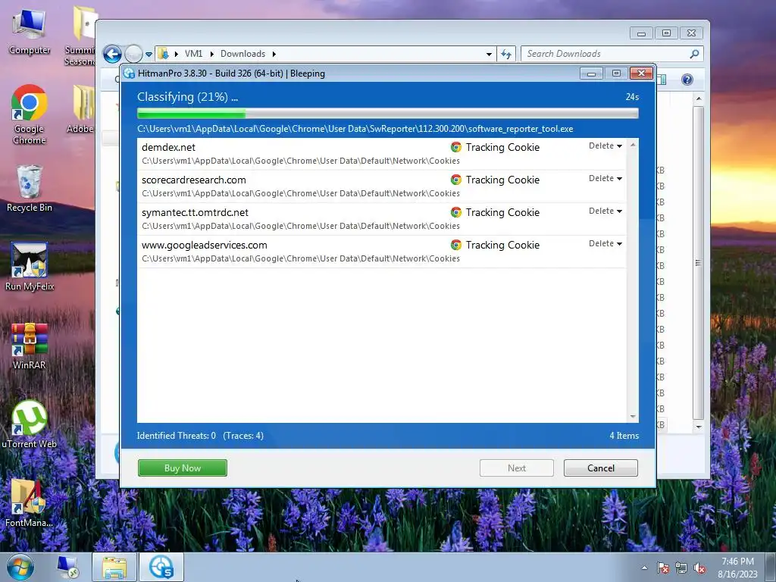Click the grayed-out Next button
Image resolution: width=776 pixels, height=582 pixels.
517,468
